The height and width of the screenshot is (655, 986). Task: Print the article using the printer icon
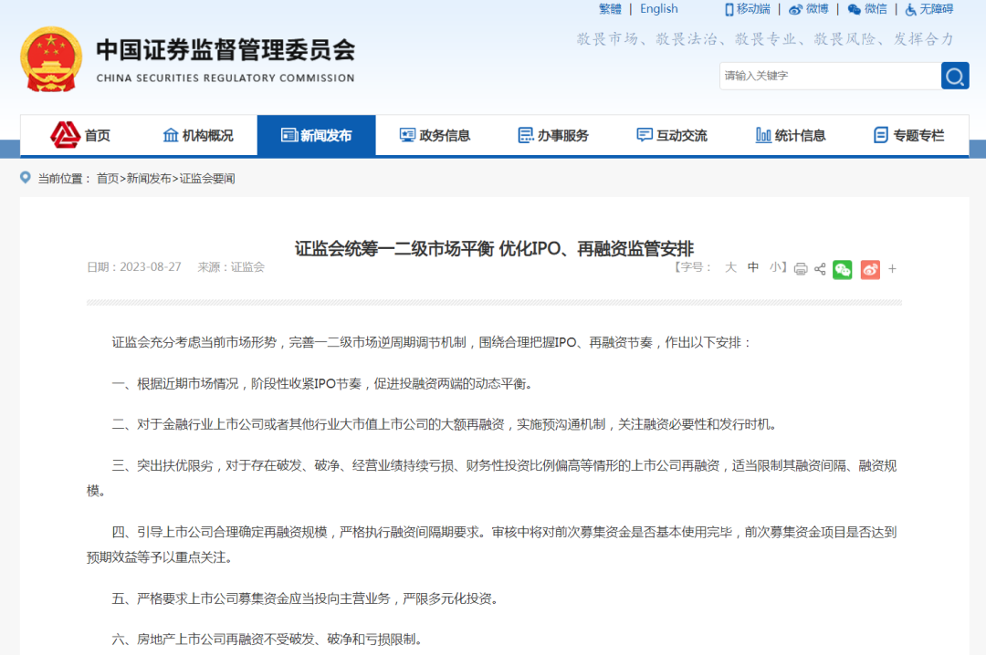click(801, 269)
